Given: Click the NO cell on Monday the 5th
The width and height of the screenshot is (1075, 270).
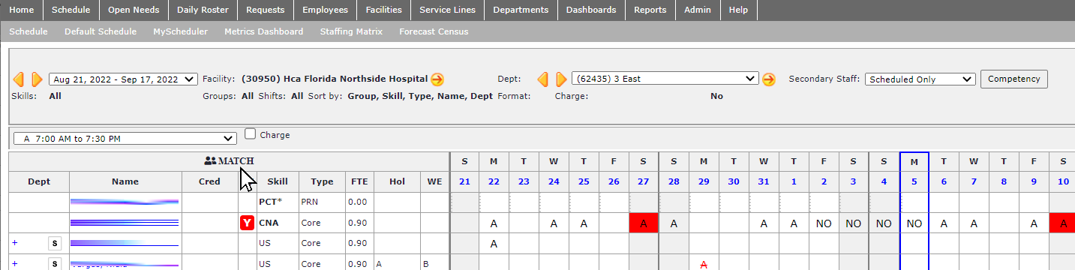Looking at the screenshot, I should (x=914, y=223).
